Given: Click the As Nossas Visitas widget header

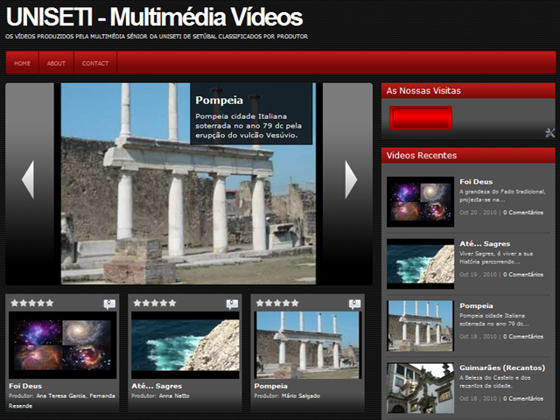Looking at the screenshot, I should tap(468, 91).
